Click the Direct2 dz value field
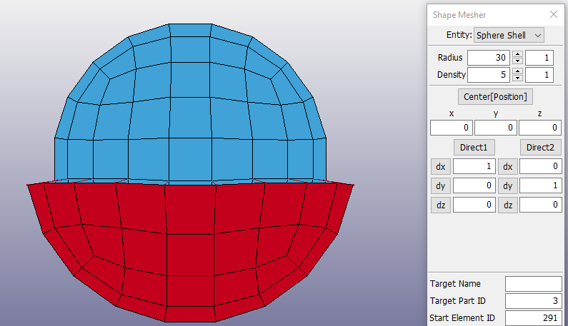 540,205
